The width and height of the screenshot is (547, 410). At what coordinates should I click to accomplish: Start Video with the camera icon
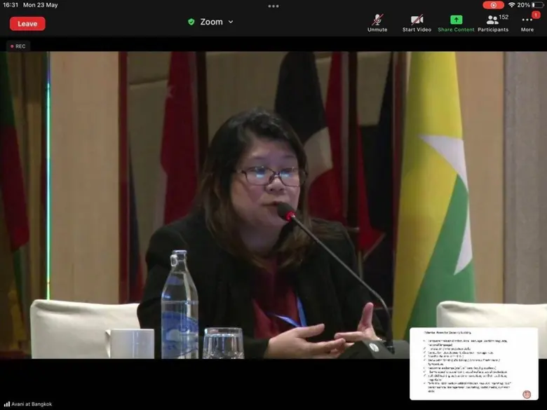point(417,22)
